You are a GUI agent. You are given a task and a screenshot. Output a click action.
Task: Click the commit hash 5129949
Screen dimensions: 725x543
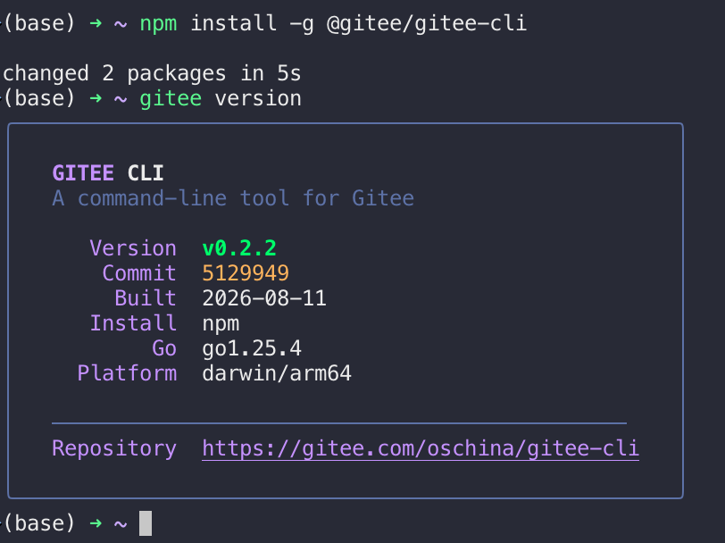point(246,273)
